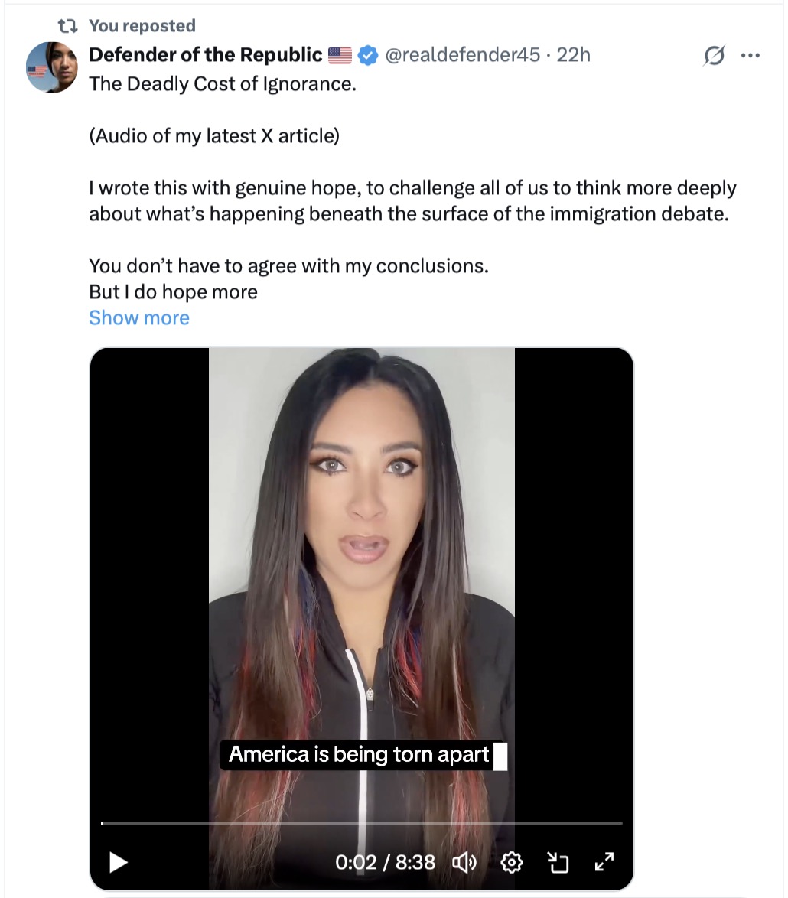
Task: Expand post text with Show more
Action: pyautogui.click(x=138, y=317)
